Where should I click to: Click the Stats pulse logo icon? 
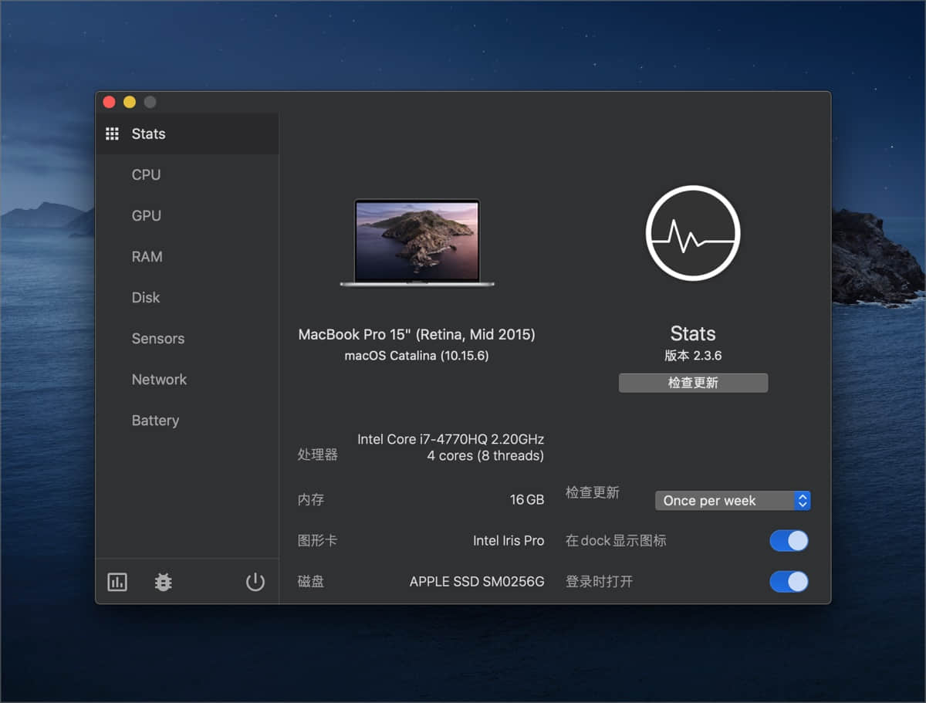coord(693,233)
